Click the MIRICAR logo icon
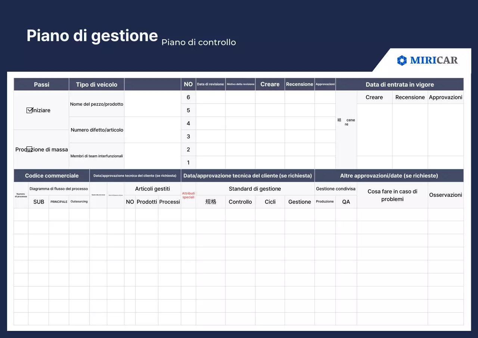 402,60
